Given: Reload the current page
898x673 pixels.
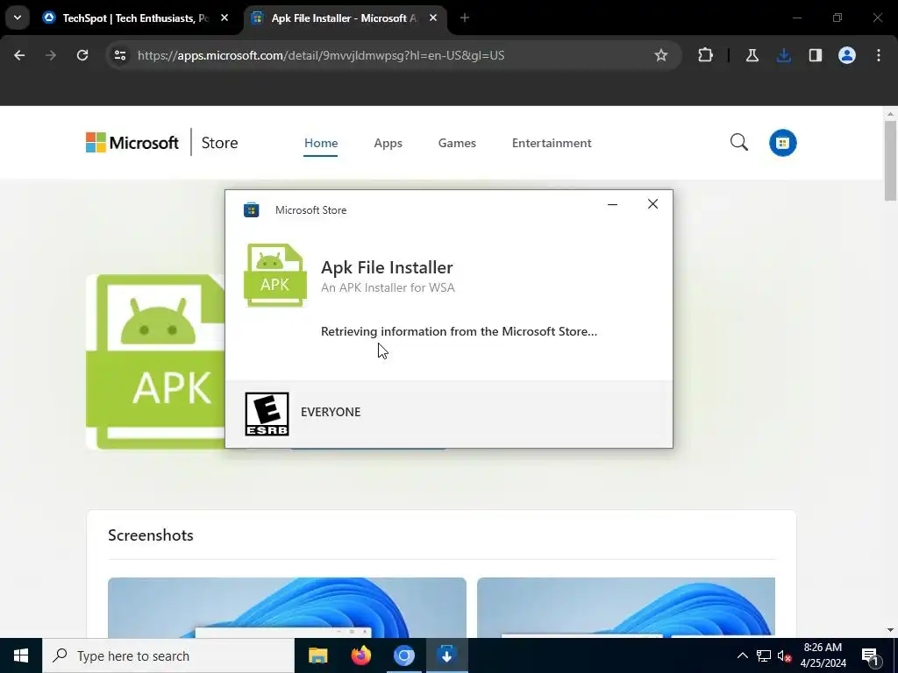Looking at the screenshot, I should 82,55.
